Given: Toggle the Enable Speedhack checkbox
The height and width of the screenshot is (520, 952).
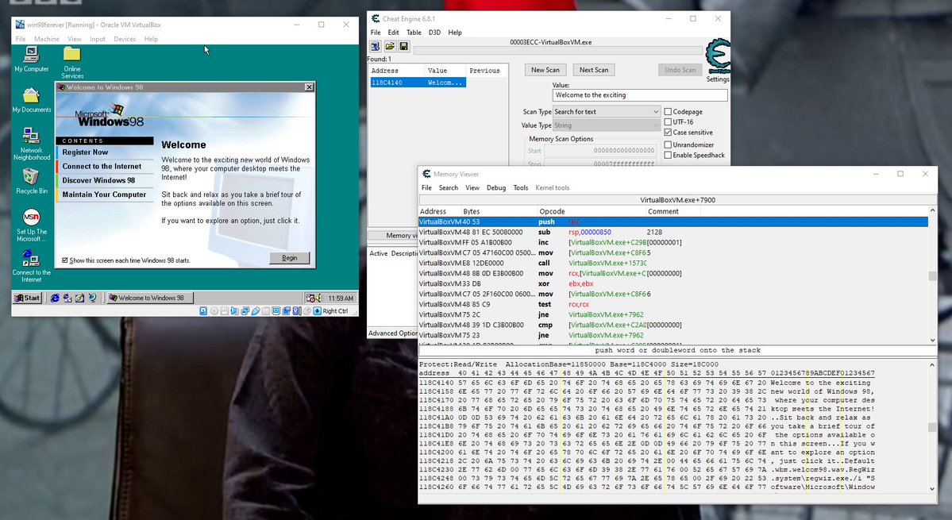Looking at the screenshot, I should [x=668, y=156].
